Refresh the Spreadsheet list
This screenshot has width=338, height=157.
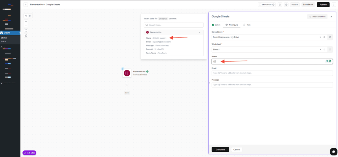tap(330, 37)
